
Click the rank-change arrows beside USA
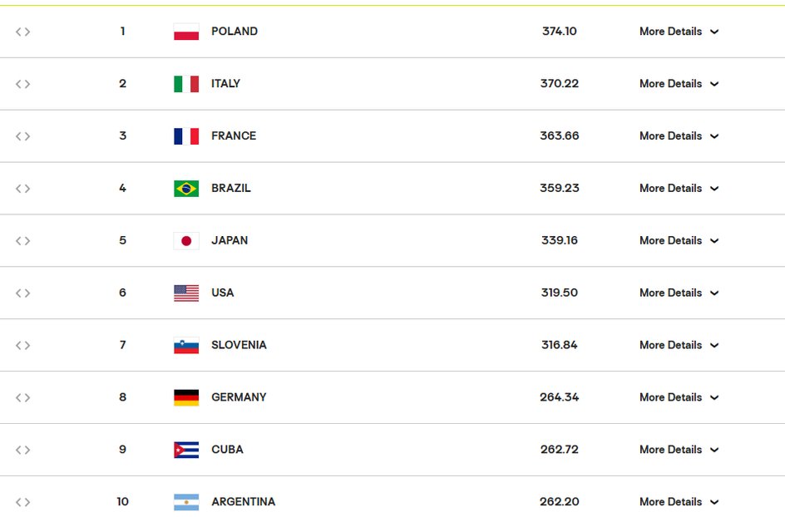point(22,293)
